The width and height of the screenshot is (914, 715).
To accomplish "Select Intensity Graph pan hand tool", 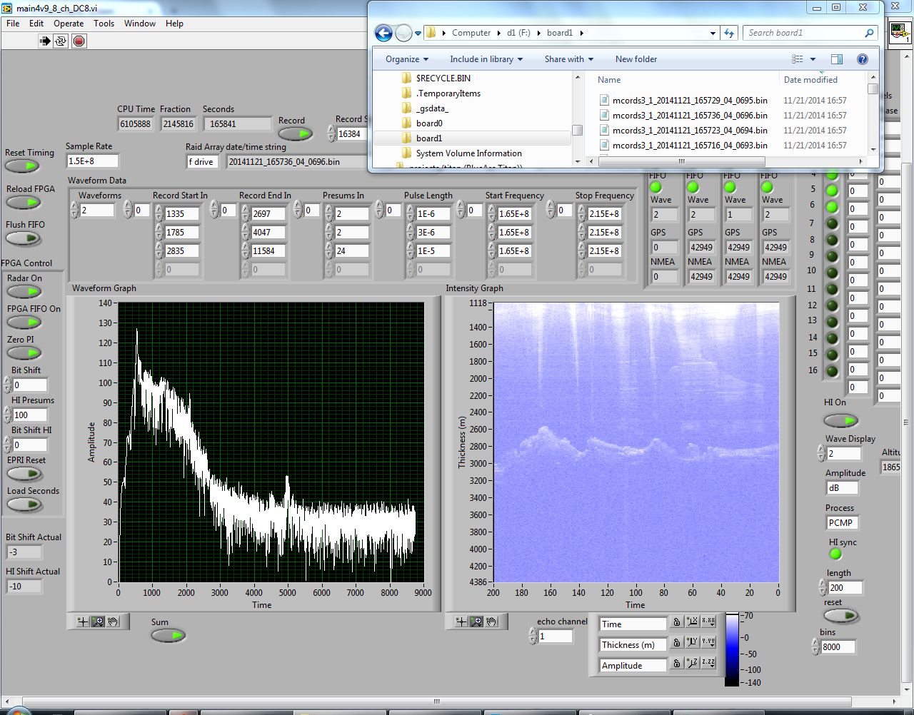I will click(x=491, y=622).
